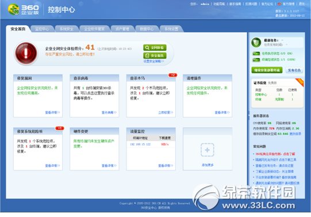Open FAQ link 不会安装部署终端
Image resolution: width=311 pixels, height=217 pixels.
pyautogui.click(x=275, y=177)
